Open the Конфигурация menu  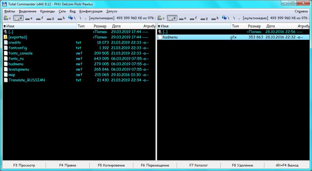91,11
